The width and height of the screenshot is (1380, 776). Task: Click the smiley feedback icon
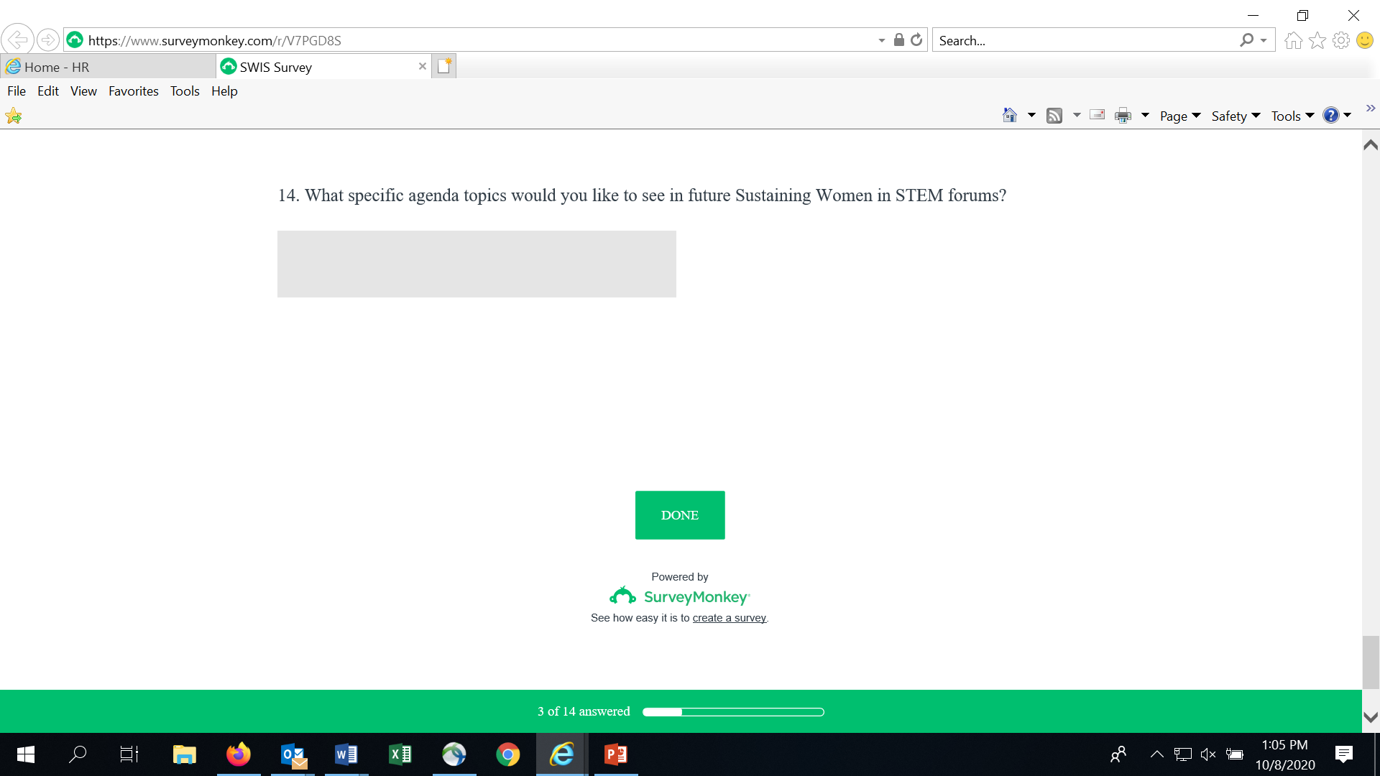click(1365, 40)
